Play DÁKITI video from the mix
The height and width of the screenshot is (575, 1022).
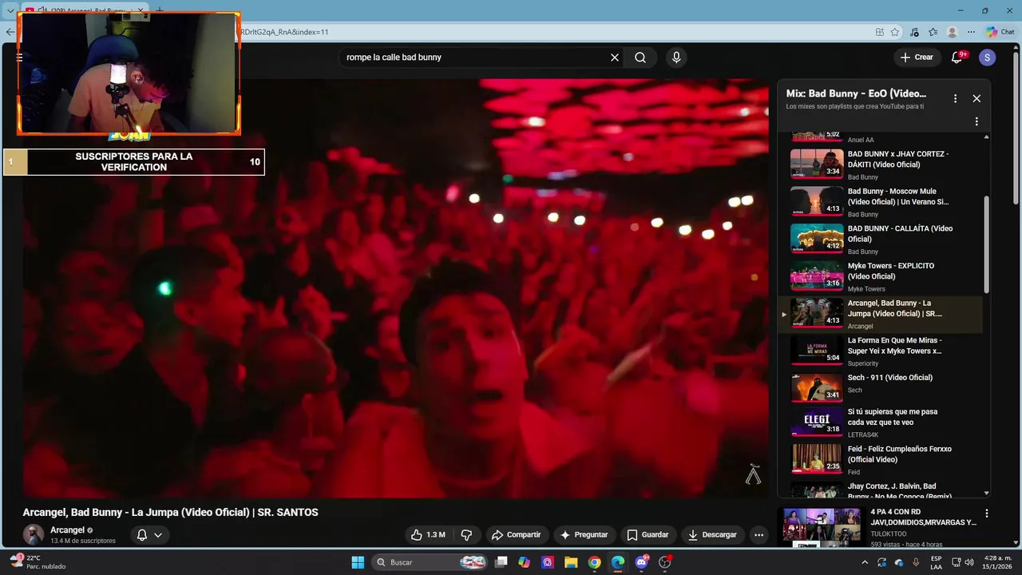point(881,165)
